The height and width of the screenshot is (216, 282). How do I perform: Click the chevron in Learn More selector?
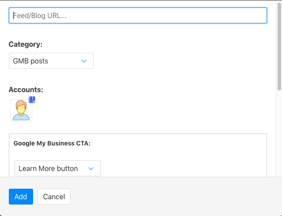(x=91, y=168)
